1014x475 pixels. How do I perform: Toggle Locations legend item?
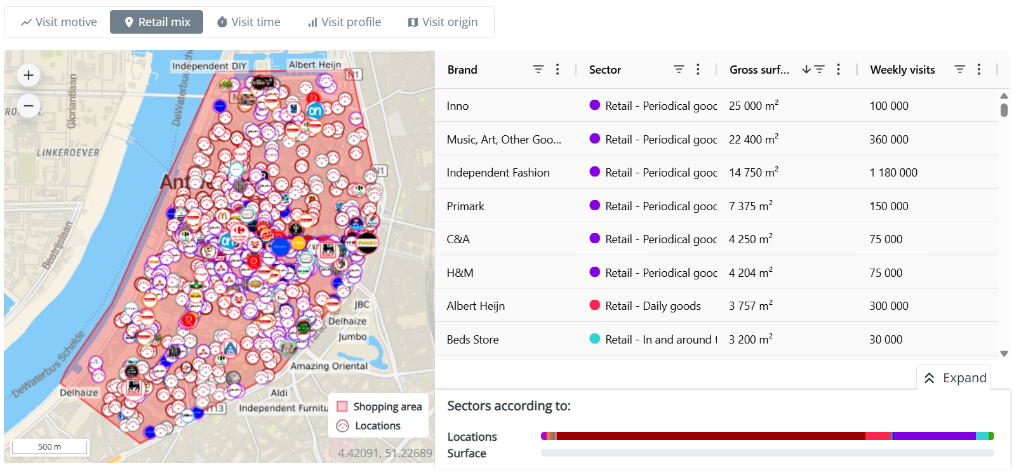tap(369, 426)
